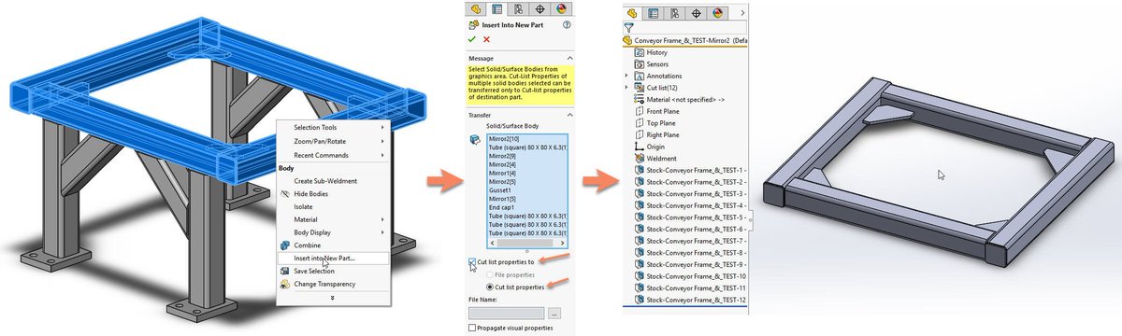This screenshot has width=1122, height=336.
Task: Select the Origin icon in the tree
Action: click(639, 147)
